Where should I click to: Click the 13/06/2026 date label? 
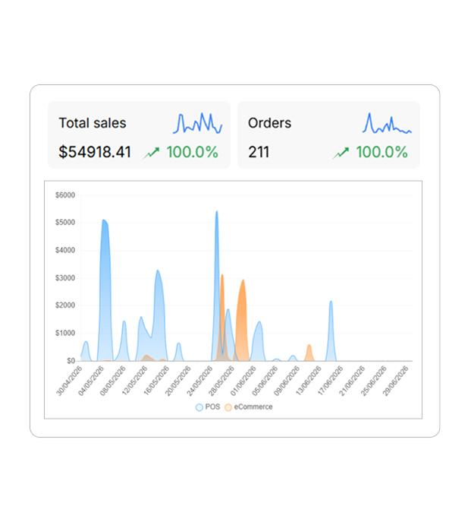click(309, 381)
